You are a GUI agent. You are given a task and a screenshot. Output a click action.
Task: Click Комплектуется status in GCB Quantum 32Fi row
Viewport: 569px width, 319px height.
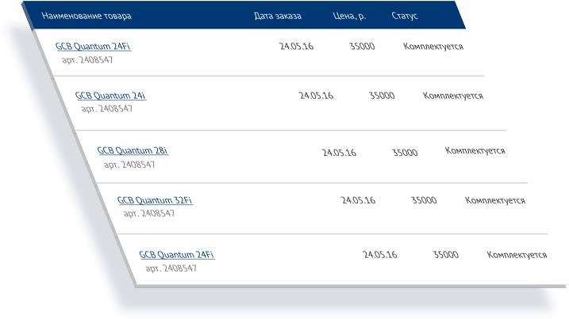(495, 200)
